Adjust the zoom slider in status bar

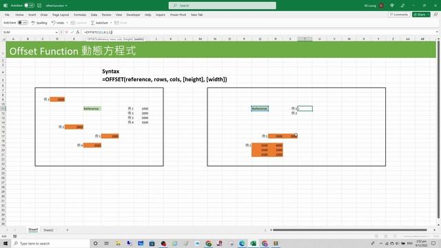click(x=416, y=236)
